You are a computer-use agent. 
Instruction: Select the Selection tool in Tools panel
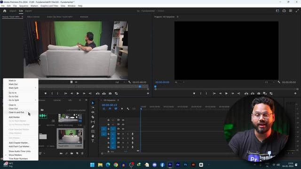point(93,103)
